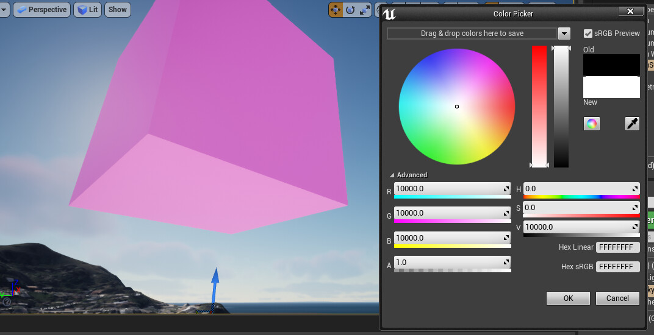654x335 pixels.
Task: Click the XYZ axis indicator in viewport corner
Action: click(x=11, y=289)
